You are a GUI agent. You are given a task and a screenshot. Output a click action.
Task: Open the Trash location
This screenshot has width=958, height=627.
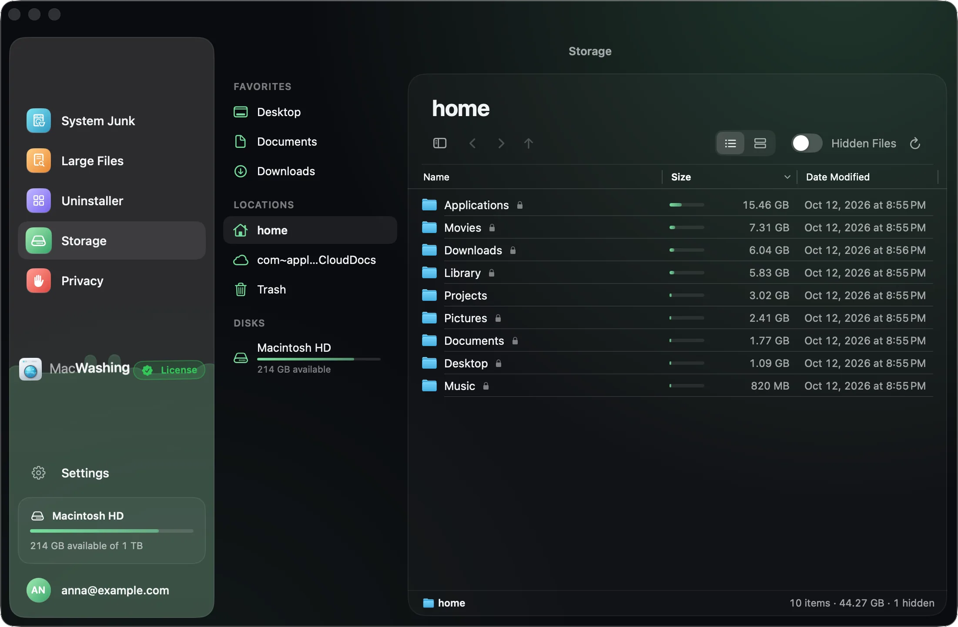[310, 289]
